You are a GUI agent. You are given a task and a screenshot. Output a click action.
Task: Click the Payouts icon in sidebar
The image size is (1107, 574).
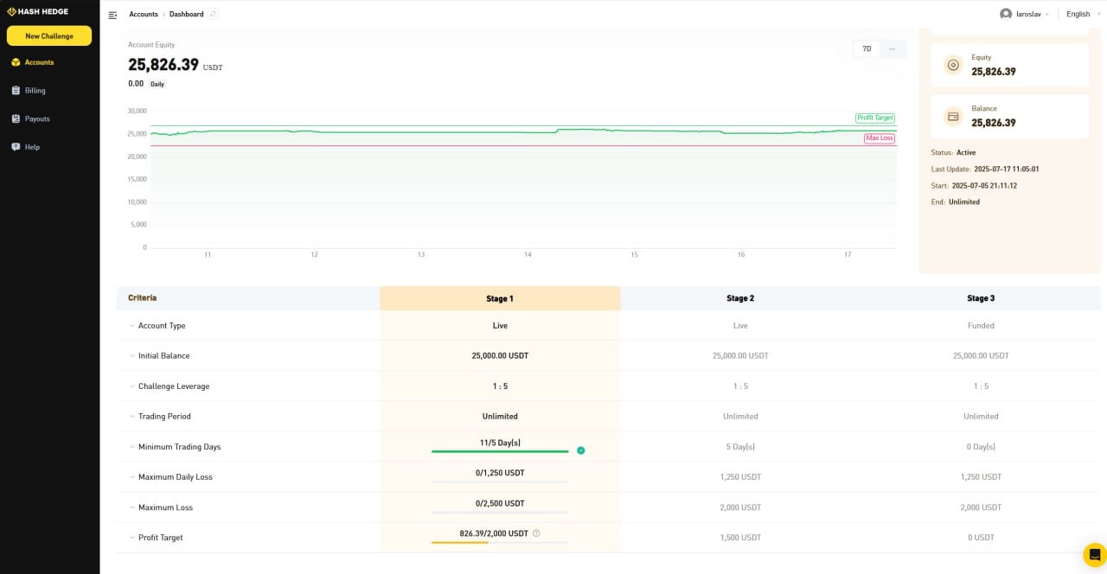click(x=16, y=118)
